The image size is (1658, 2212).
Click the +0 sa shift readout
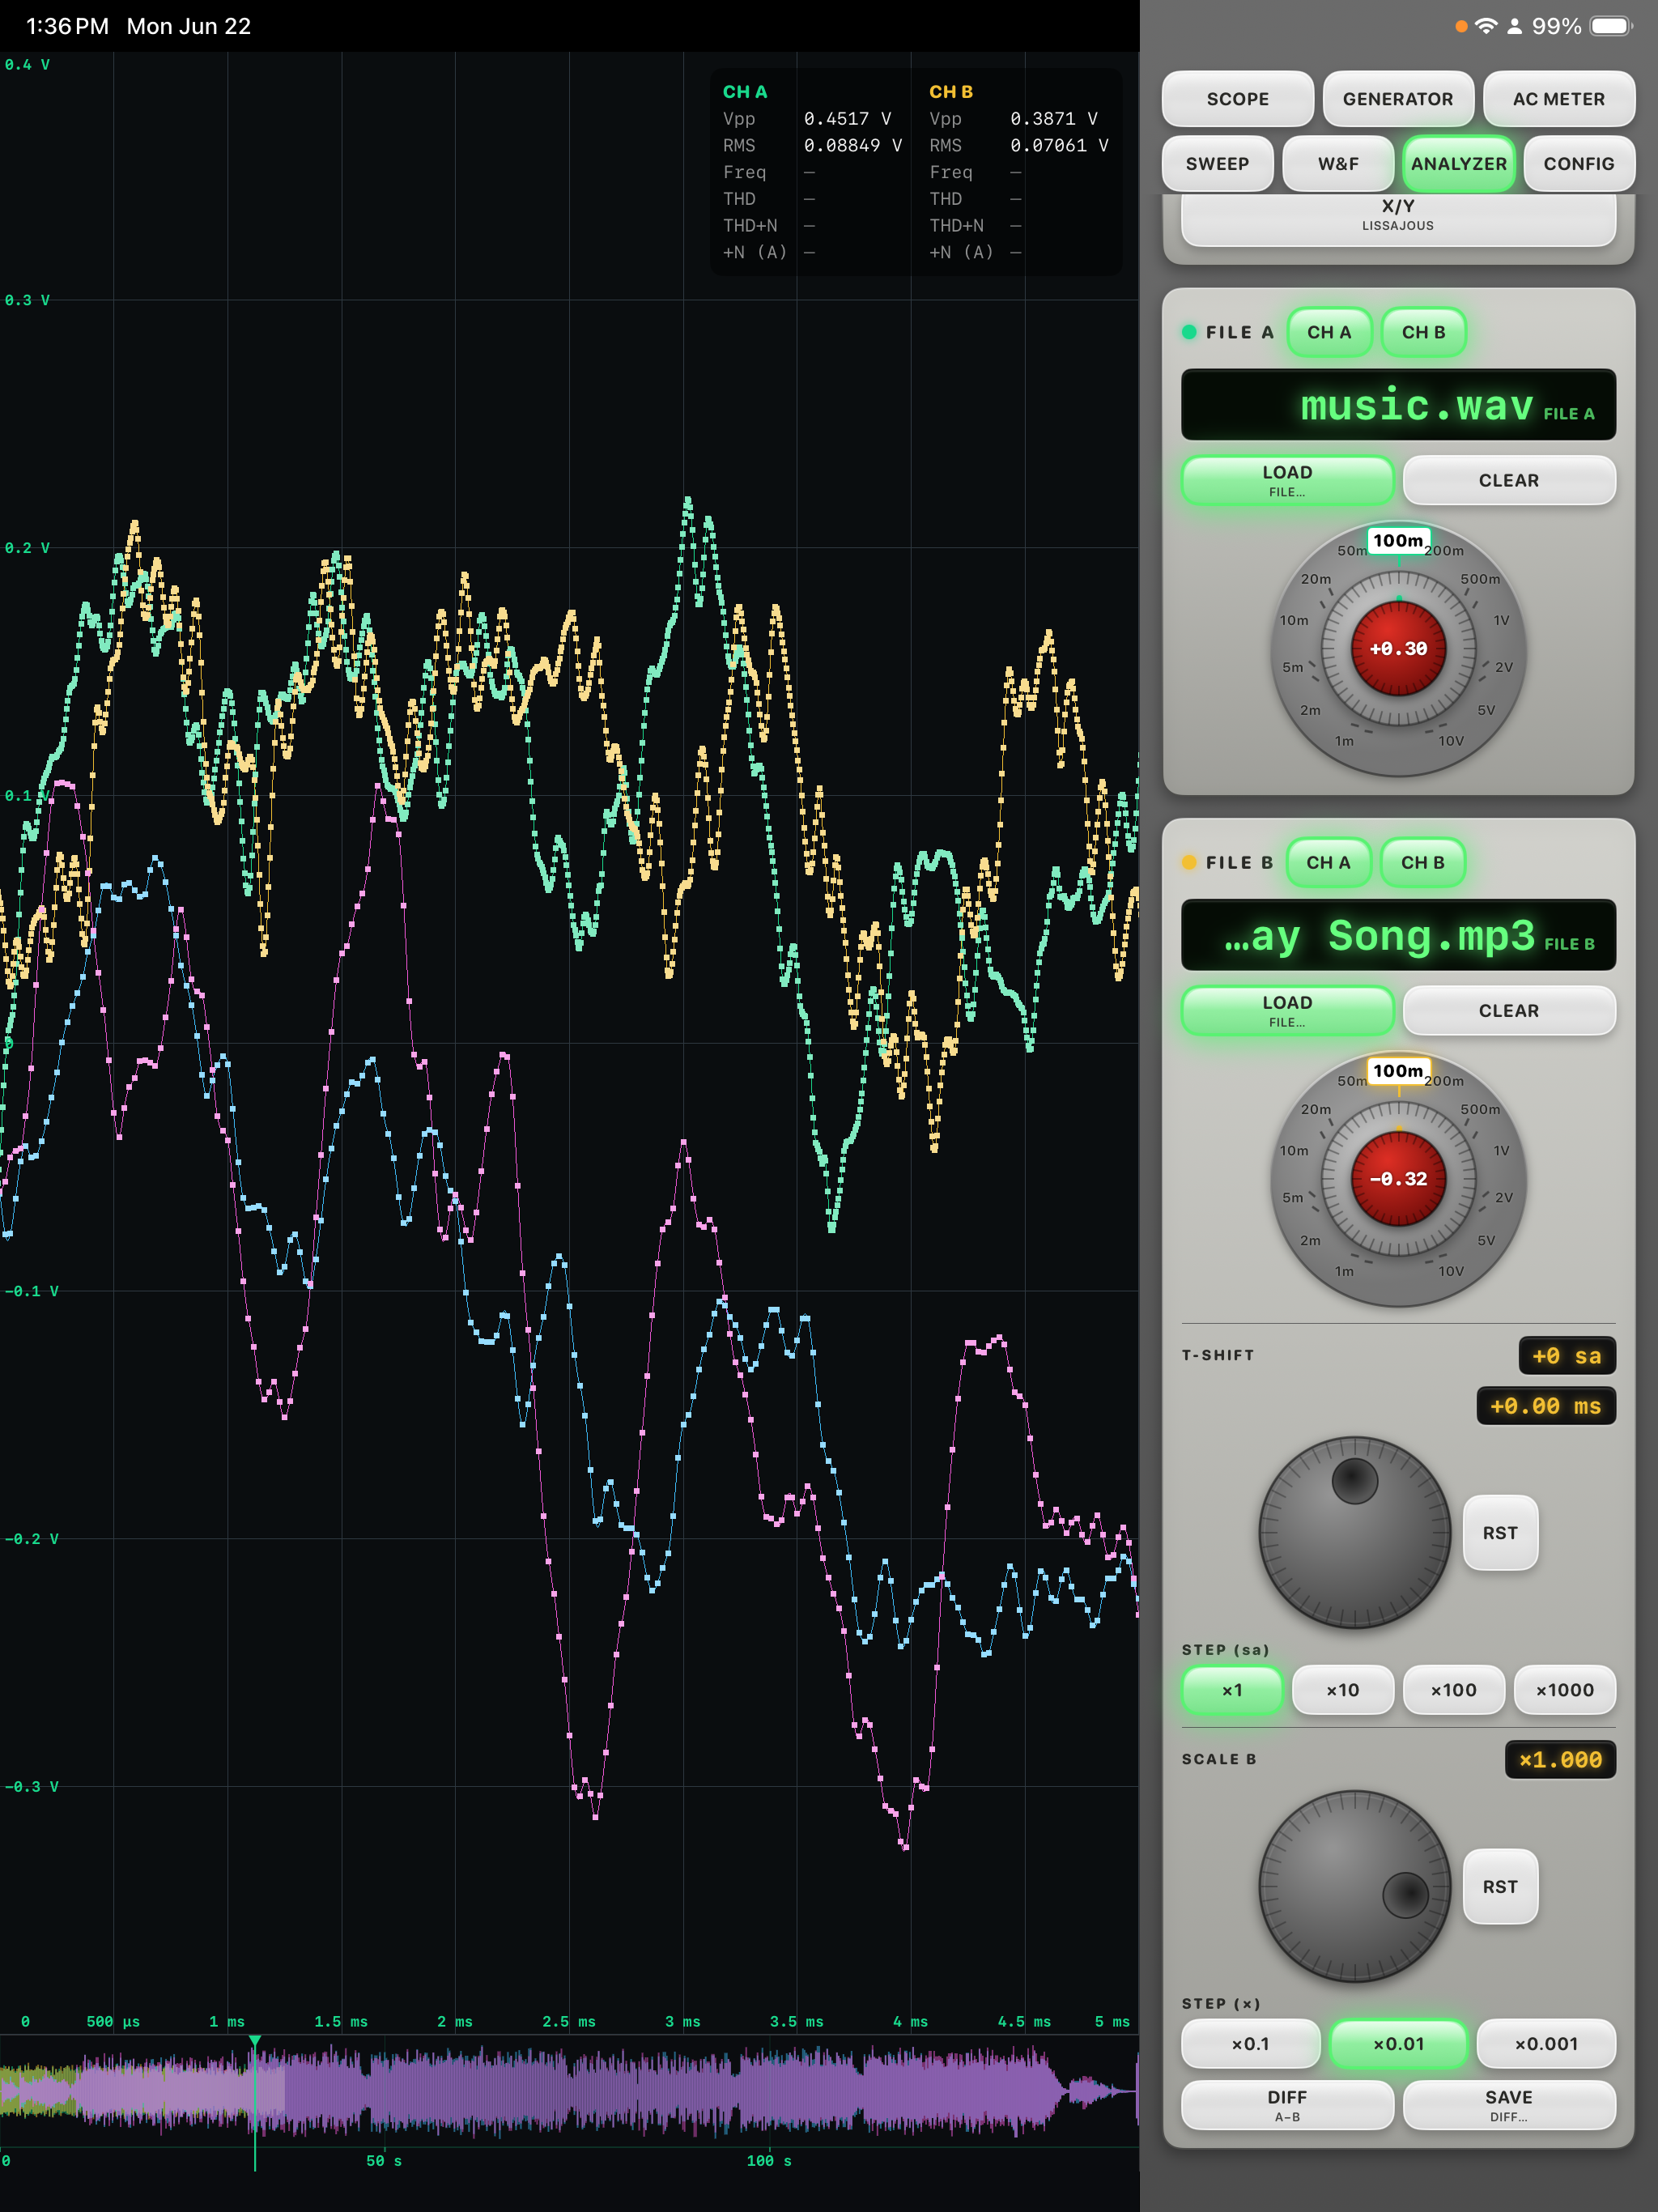pos(1566,1356)
